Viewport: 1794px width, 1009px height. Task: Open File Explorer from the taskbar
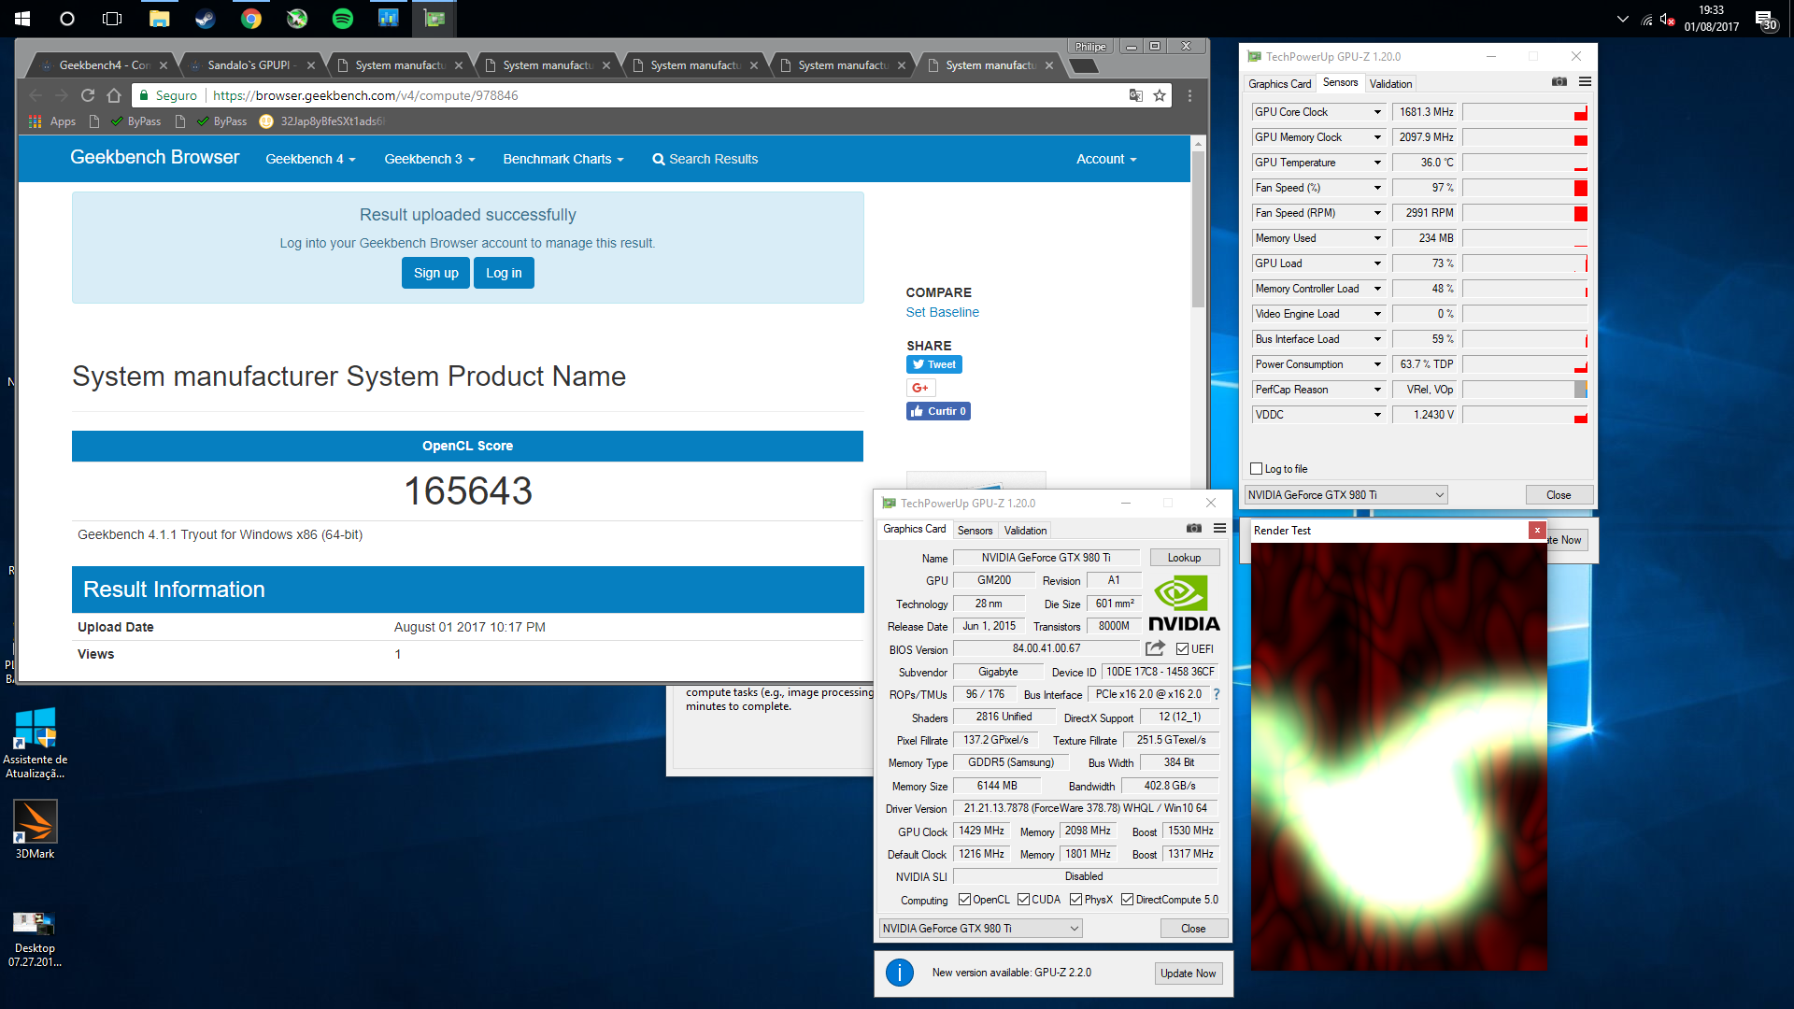click(x=160, y=18)
